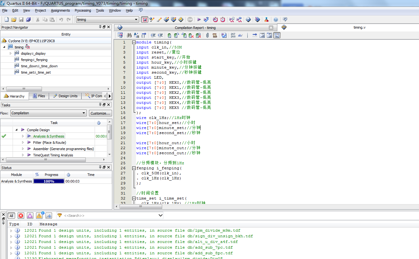This screenshot has width=419, height=259.
Task: Click the binoculars Find icon
Action: [129, 35]
